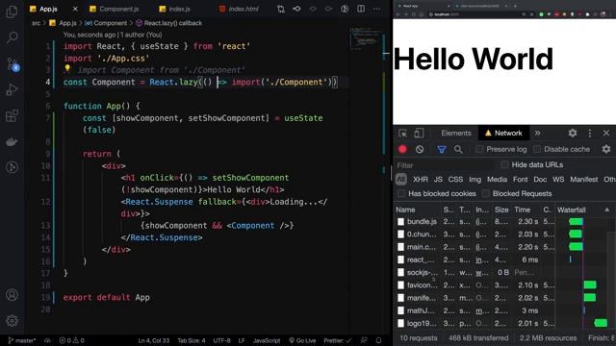
Task: Open the Tab Size: 4 selector
Action: (192, 340)
